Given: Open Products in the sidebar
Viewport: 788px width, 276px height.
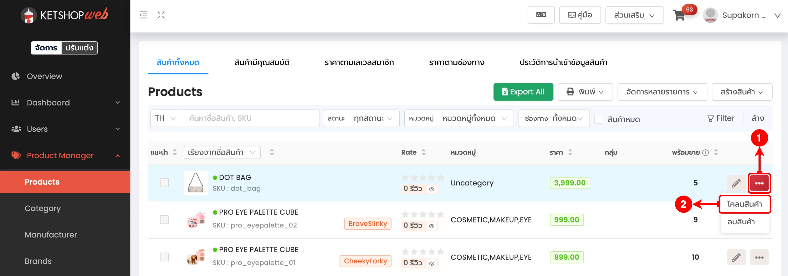Looking at the screenshot, I should click(65, 182).
